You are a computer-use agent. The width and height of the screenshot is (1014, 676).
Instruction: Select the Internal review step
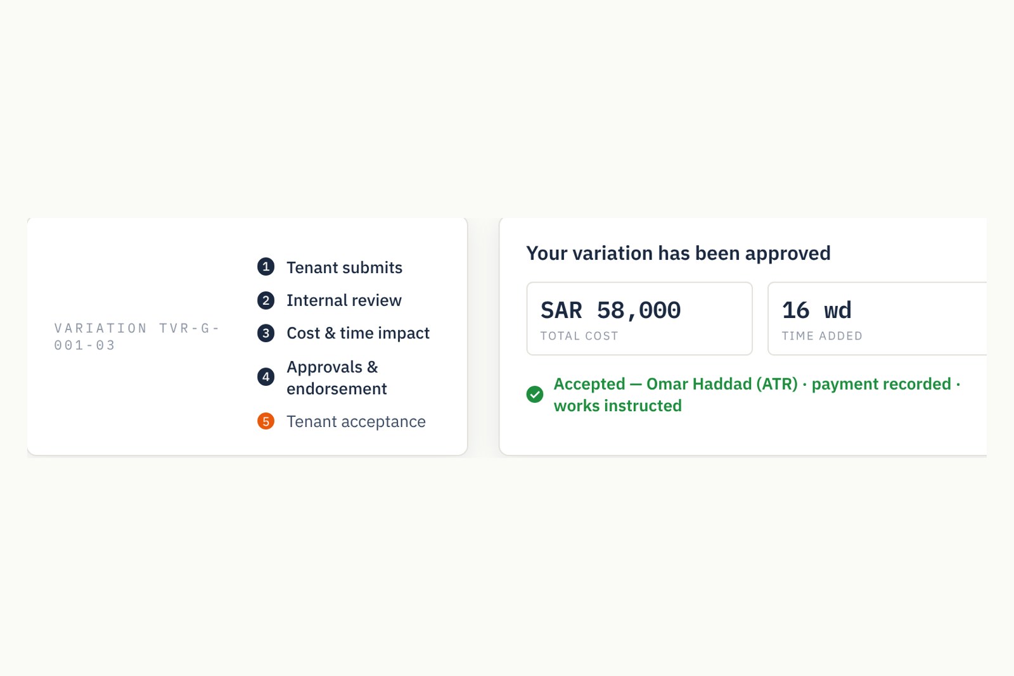(344, 300)
